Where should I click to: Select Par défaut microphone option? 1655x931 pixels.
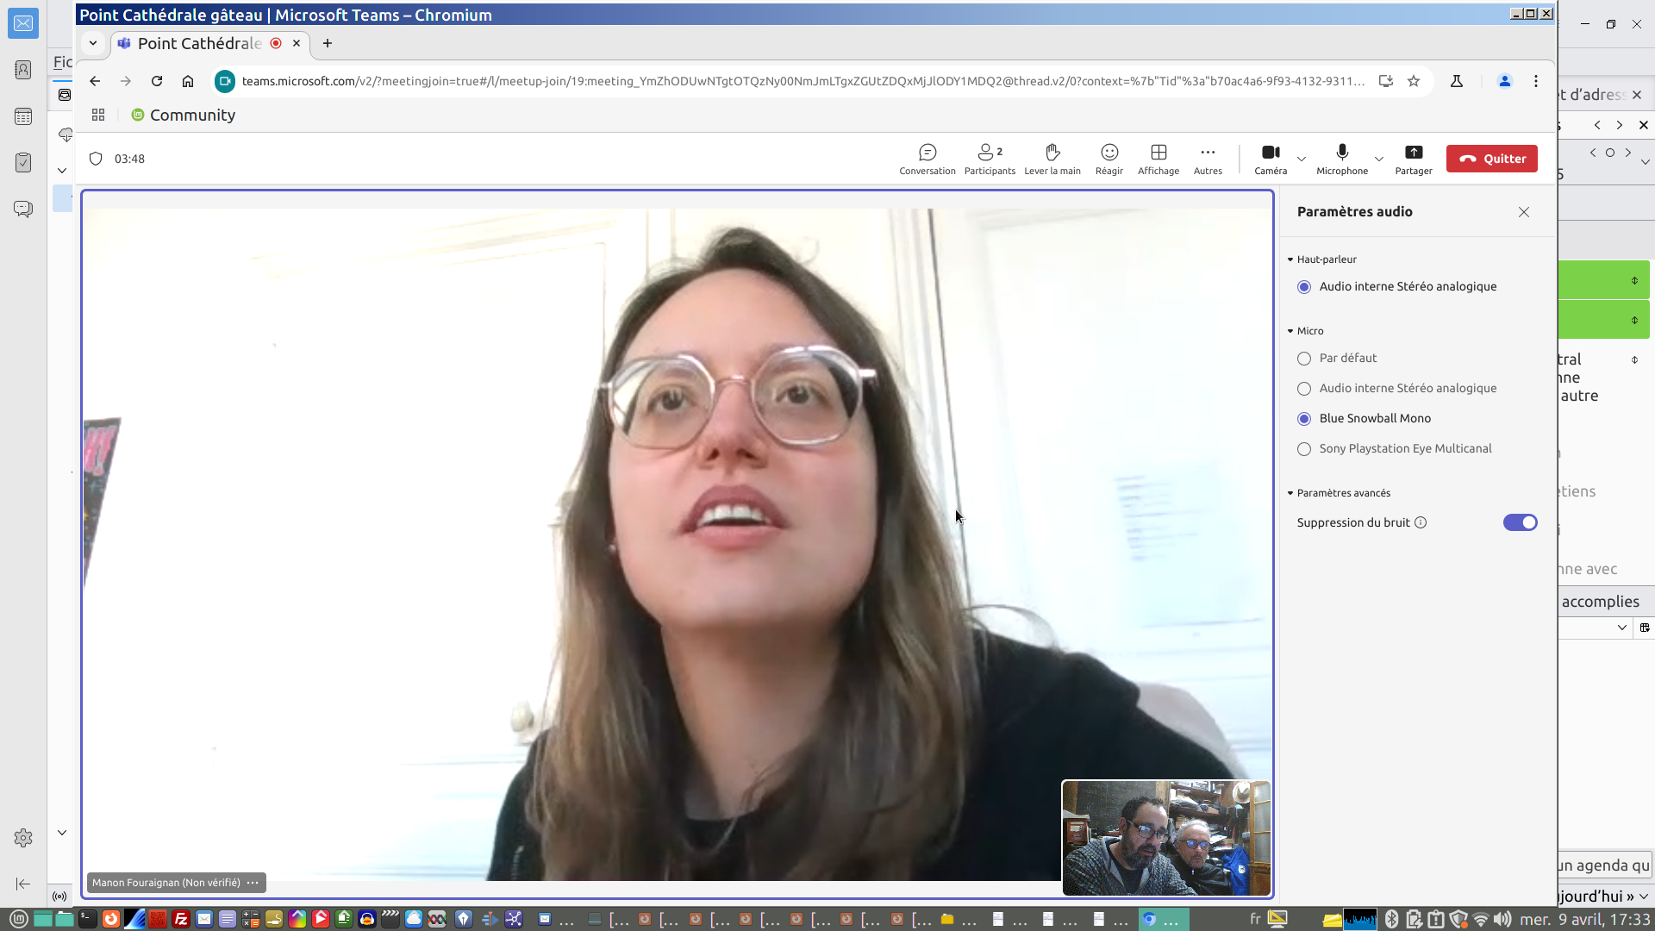pyautogui.click(x=1303, y=359)
